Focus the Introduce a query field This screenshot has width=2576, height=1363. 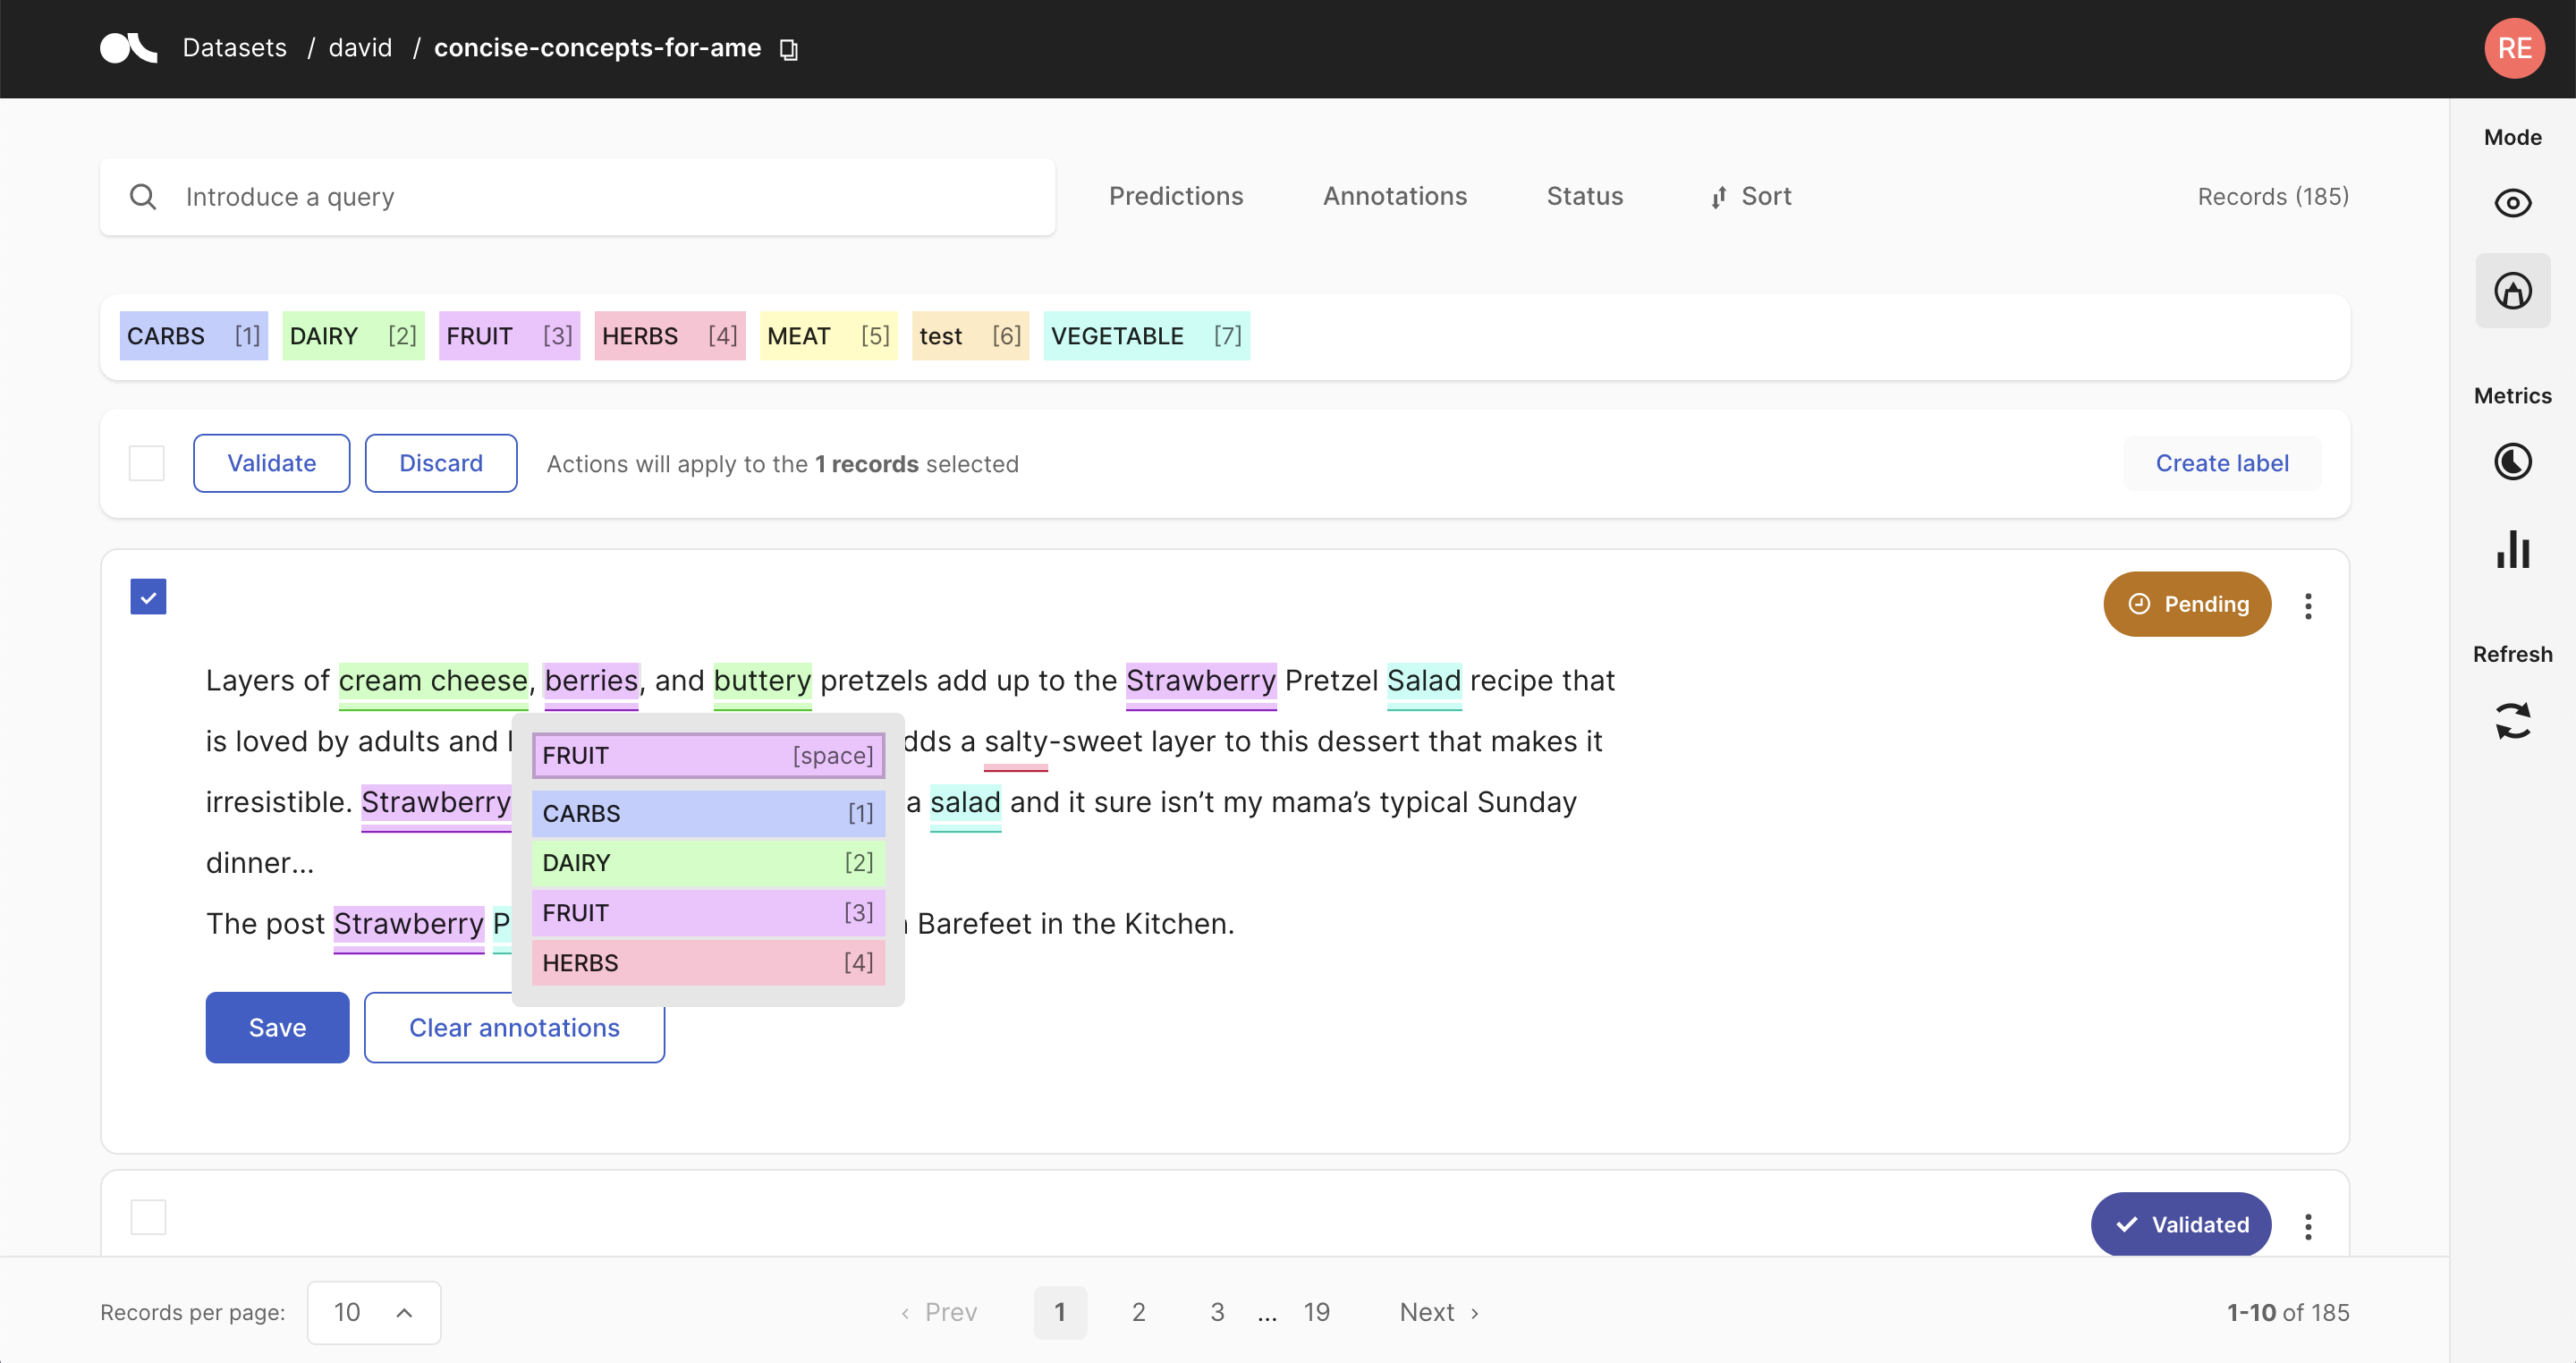point(577,197)
